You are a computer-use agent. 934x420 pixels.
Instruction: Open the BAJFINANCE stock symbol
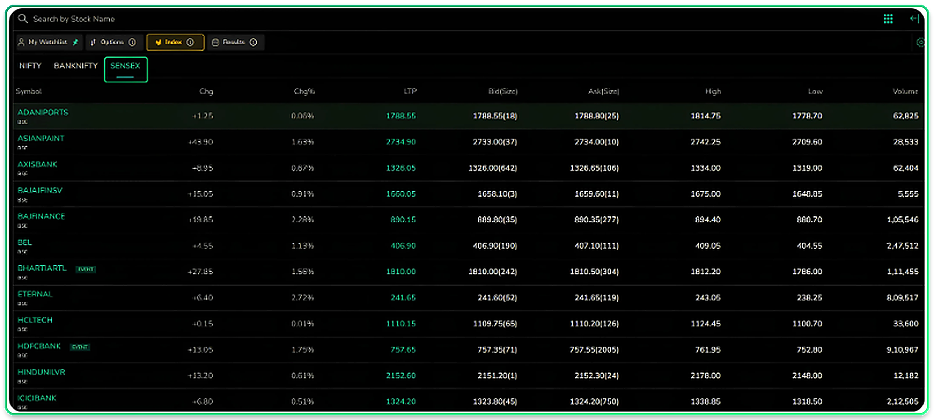[41, 216]
